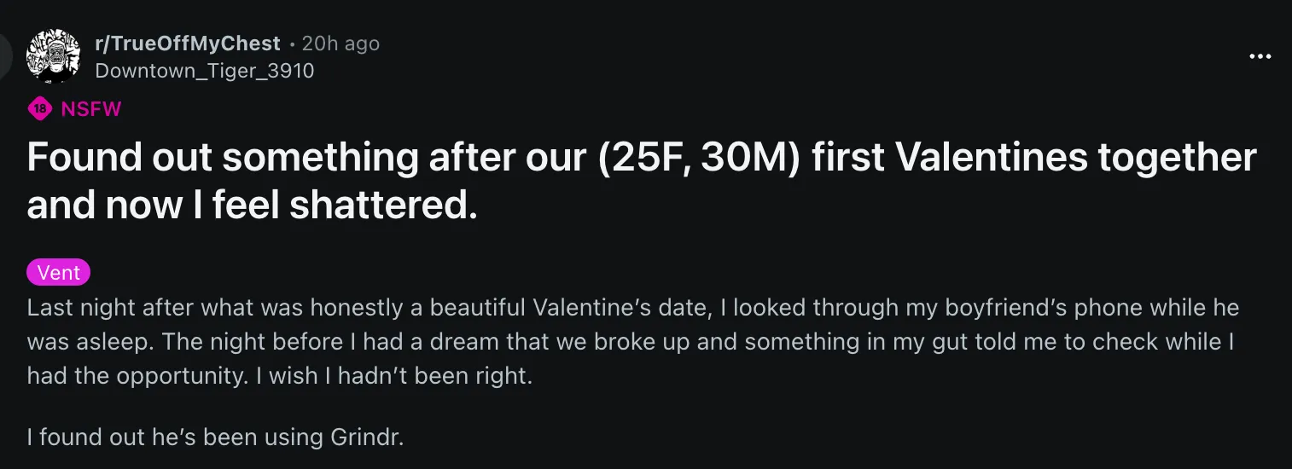1292x469 pixels.
Task: Open the r/TrueOffMyChest subreddit link
Action: pos(188,43)
